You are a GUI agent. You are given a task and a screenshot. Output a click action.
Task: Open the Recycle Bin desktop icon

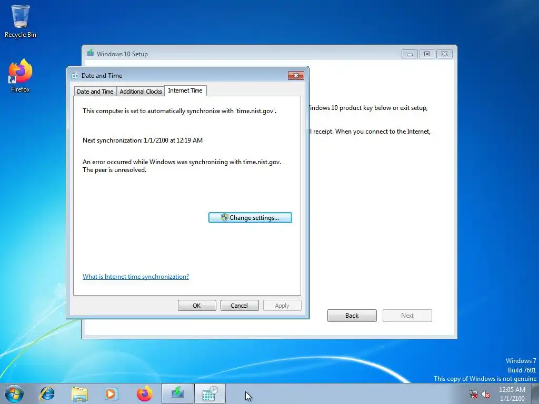point(21,21)
